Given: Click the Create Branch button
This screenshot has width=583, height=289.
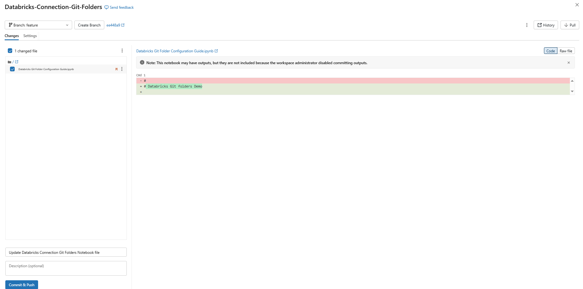Looking at the screenshot, I should (89, 25).
